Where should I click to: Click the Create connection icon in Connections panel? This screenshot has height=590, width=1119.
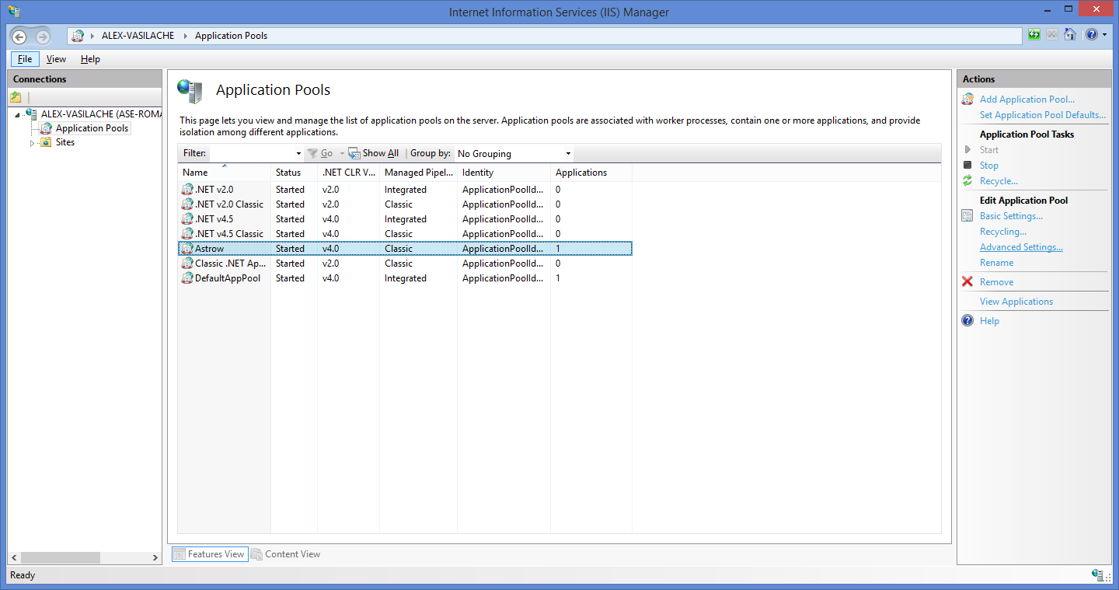[x=16, y=97]
